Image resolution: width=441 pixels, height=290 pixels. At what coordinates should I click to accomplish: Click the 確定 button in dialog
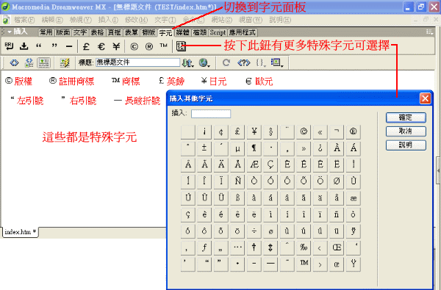[x=406, y=117]
